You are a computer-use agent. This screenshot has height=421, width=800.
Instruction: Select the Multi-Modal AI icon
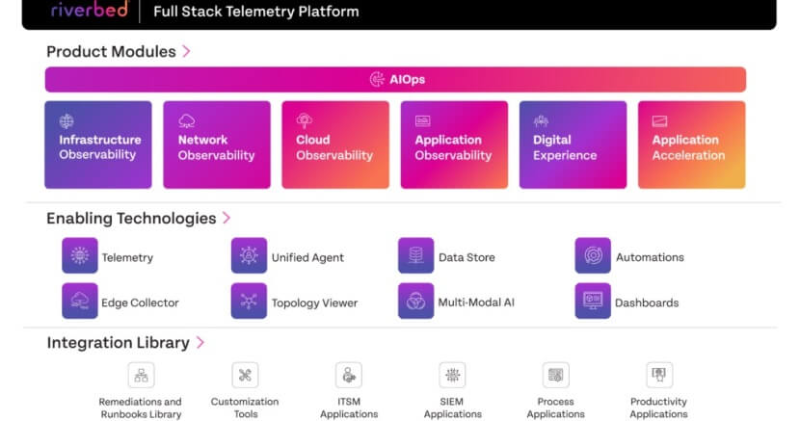pos(416,302)
